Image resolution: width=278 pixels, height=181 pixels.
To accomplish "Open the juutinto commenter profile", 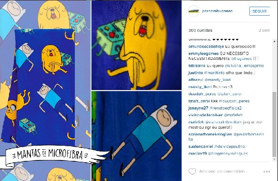I will [195, 73].
